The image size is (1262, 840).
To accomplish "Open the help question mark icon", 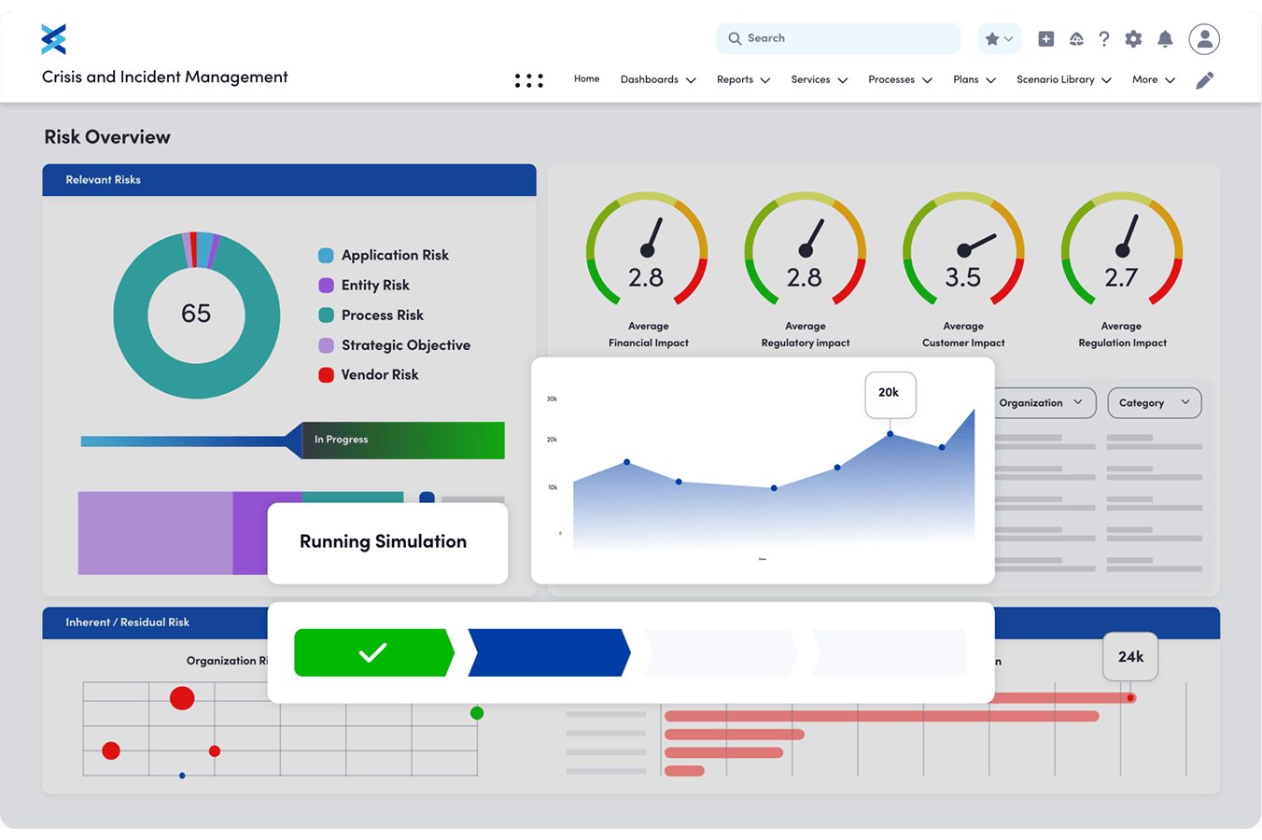I will (x=1104, y=38).
